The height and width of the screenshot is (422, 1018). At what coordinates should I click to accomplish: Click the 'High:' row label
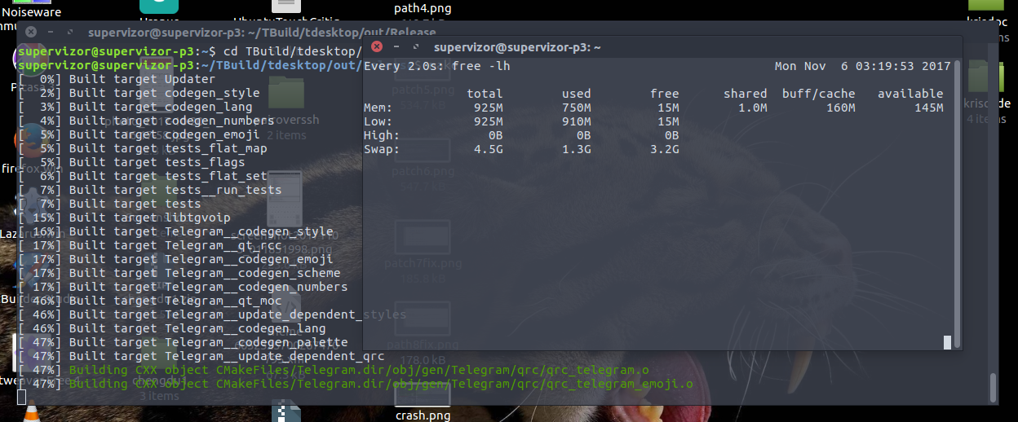382,135
